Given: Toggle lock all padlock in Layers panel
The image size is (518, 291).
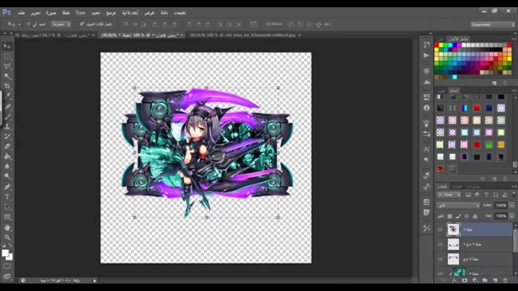Looking at the screenshot, I should 475,216.
